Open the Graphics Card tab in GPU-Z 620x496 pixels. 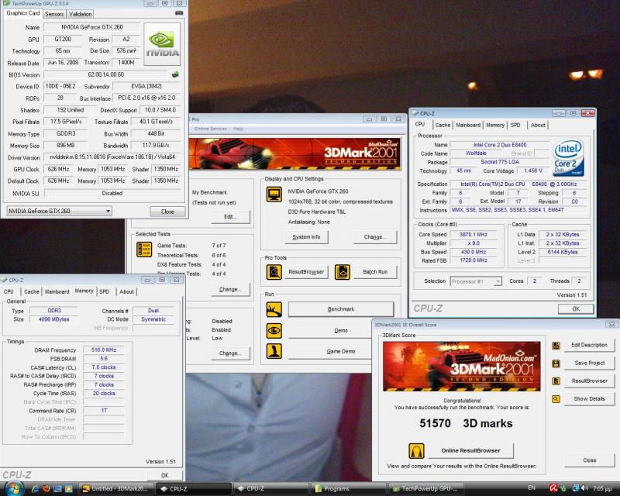(23, 13)
